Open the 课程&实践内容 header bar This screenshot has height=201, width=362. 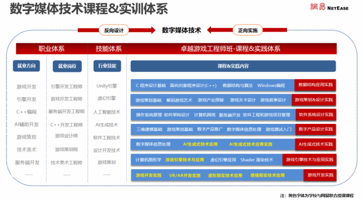point(233,66)
